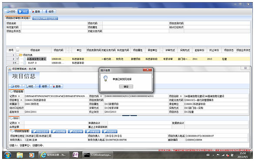Switch to the second blue 项目执行 tab
Screen dimensions: 255x161
(x=45, y=18)
